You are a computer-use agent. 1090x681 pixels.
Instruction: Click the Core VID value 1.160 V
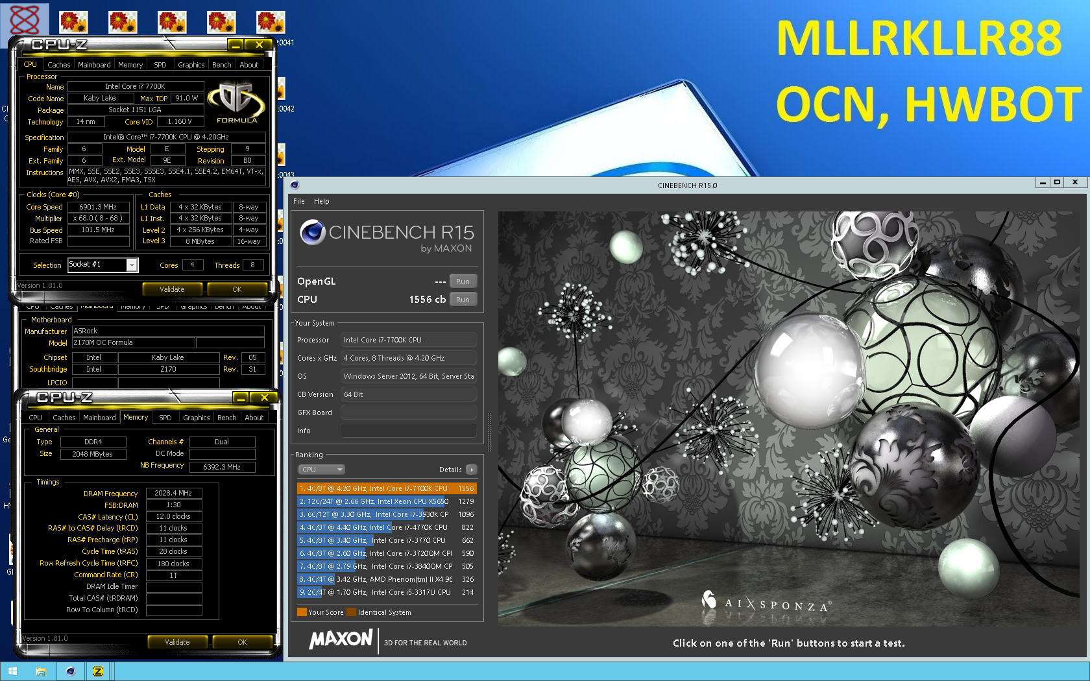point(180,122)
